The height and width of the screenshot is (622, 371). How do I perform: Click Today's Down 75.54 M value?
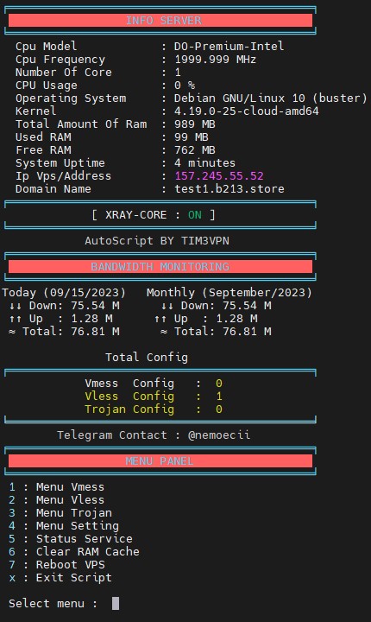pos(95,306)
